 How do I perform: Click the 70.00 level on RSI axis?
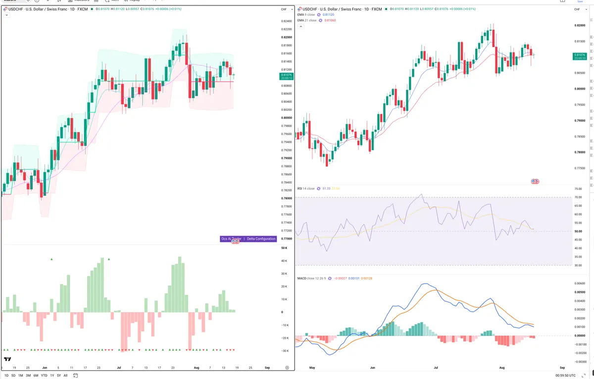pyautogui.click(x=578, y=197)
